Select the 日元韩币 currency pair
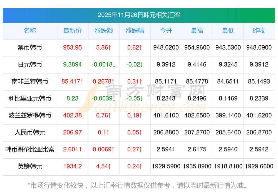This screenshot has height=194, width=278. pyautogui.click(x=30, y=65)
